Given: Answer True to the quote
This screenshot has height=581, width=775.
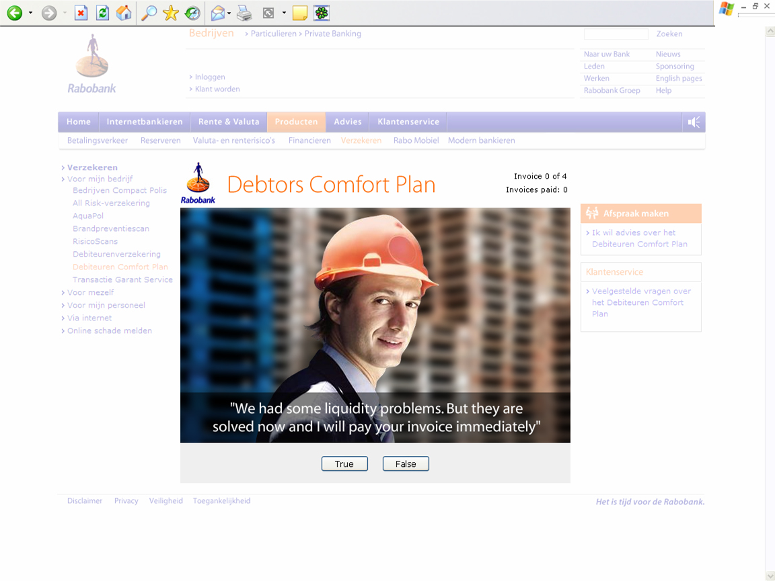Looking at the screenshot, I should pos(344,464).
